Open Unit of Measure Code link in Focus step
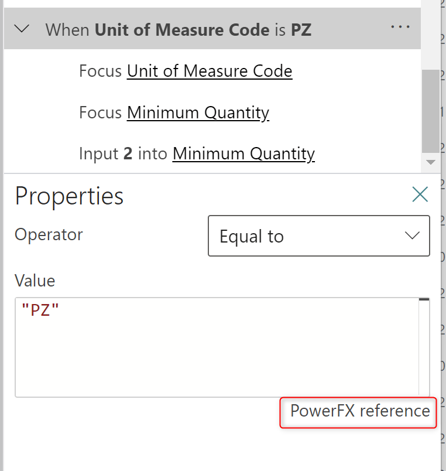 click(x=210, y=71)
